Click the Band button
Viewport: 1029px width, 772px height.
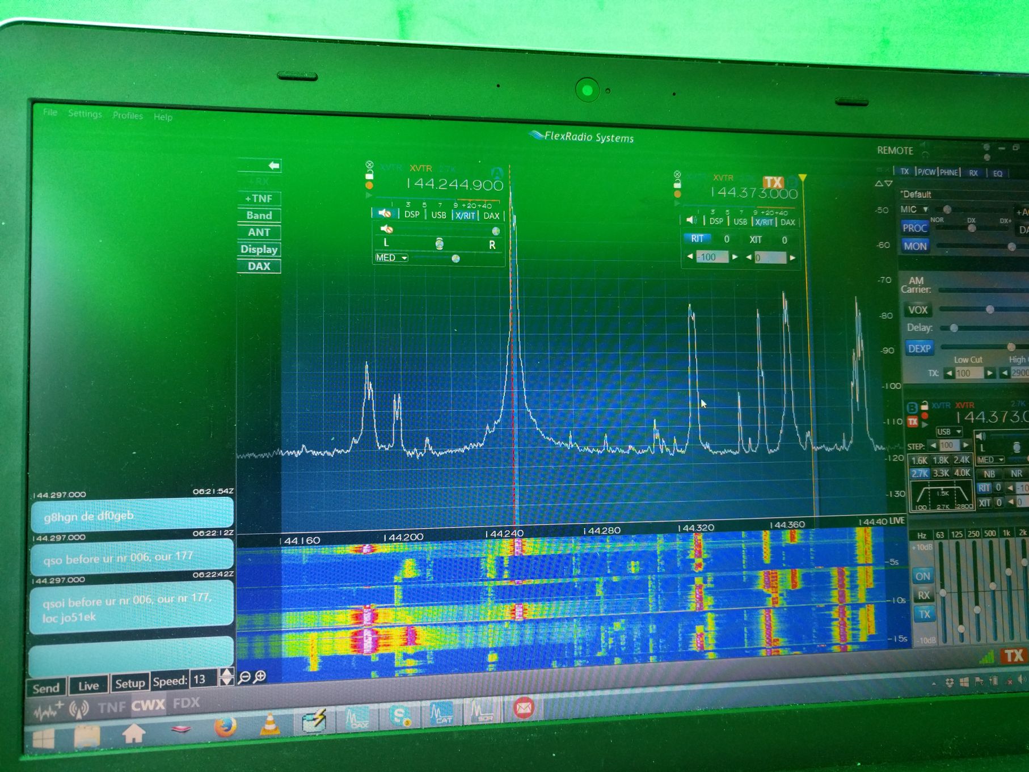(x=259, y=216)
